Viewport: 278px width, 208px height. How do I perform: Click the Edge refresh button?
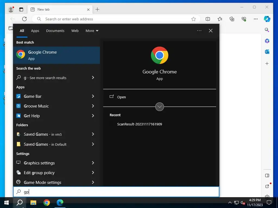[x=24, y=19]
